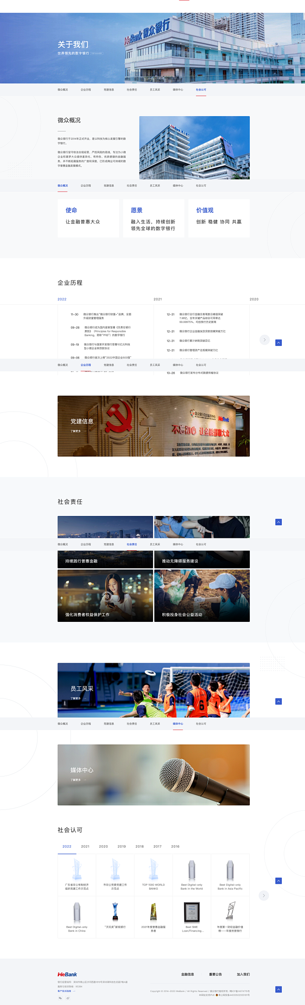Click the back-to-top arrow beside the 企业历程 timeline
Viewport: 305px width, 1005px height.
(x=279, y=342)
